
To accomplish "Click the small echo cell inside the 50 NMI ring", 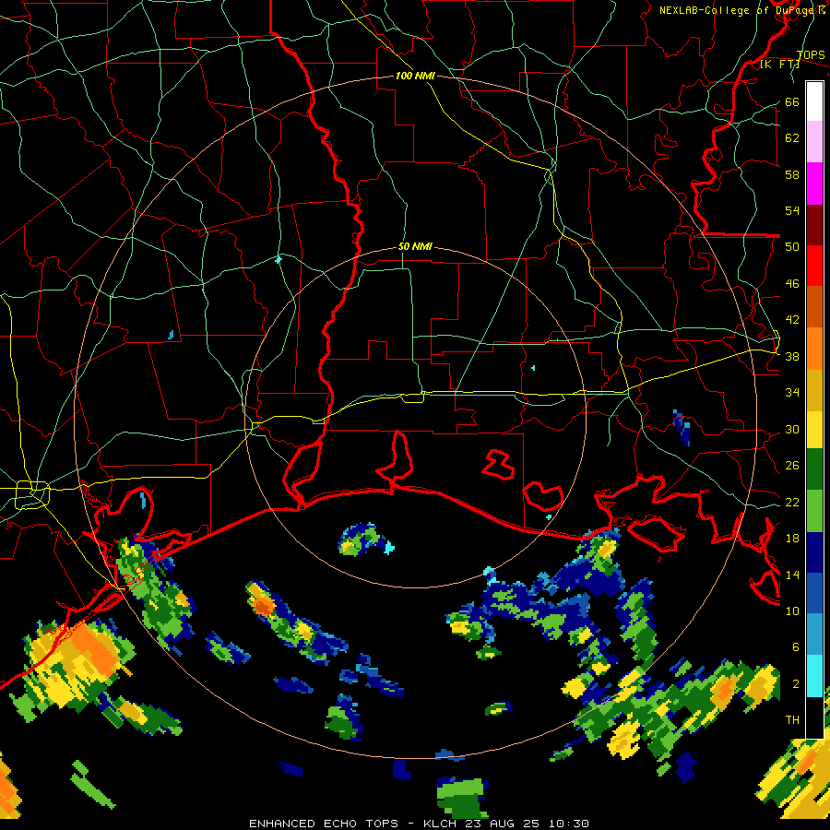I will [365, 539].
